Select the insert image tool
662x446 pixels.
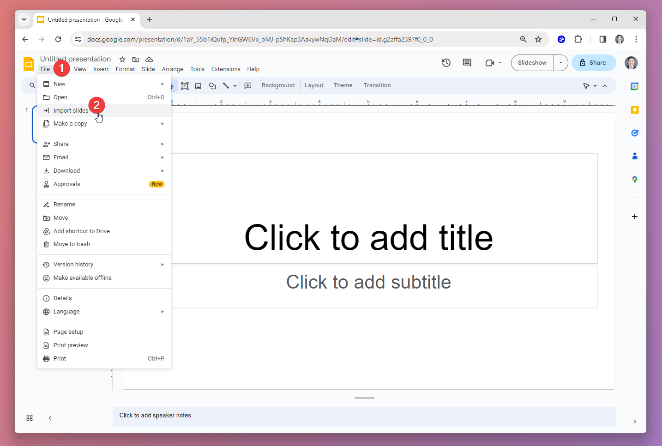198,86
